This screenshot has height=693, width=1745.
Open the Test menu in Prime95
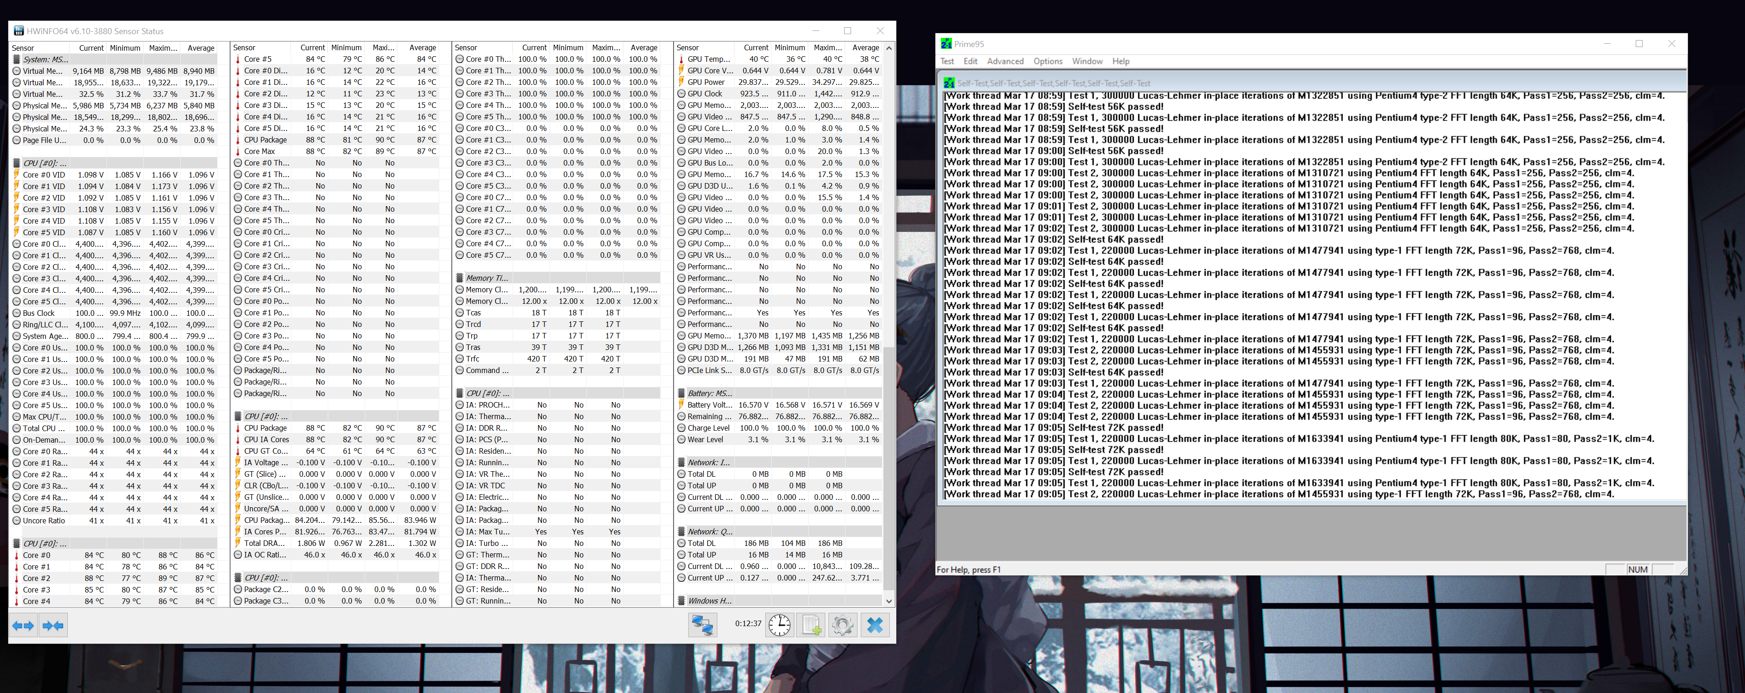[x=947, y=61]
